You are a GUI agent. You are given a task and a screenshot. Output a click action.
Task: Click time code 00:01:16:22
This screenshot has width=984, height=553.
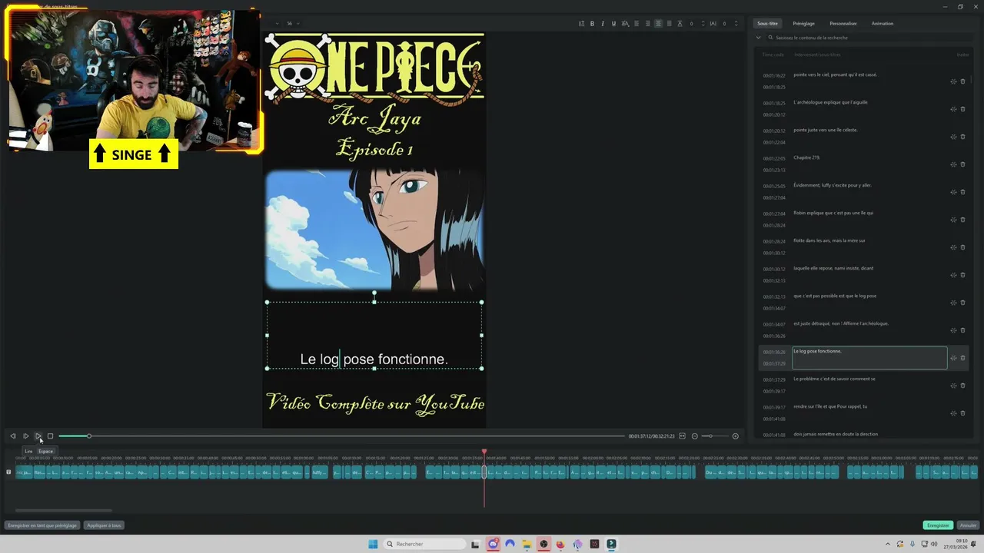[x=774, y=75]
